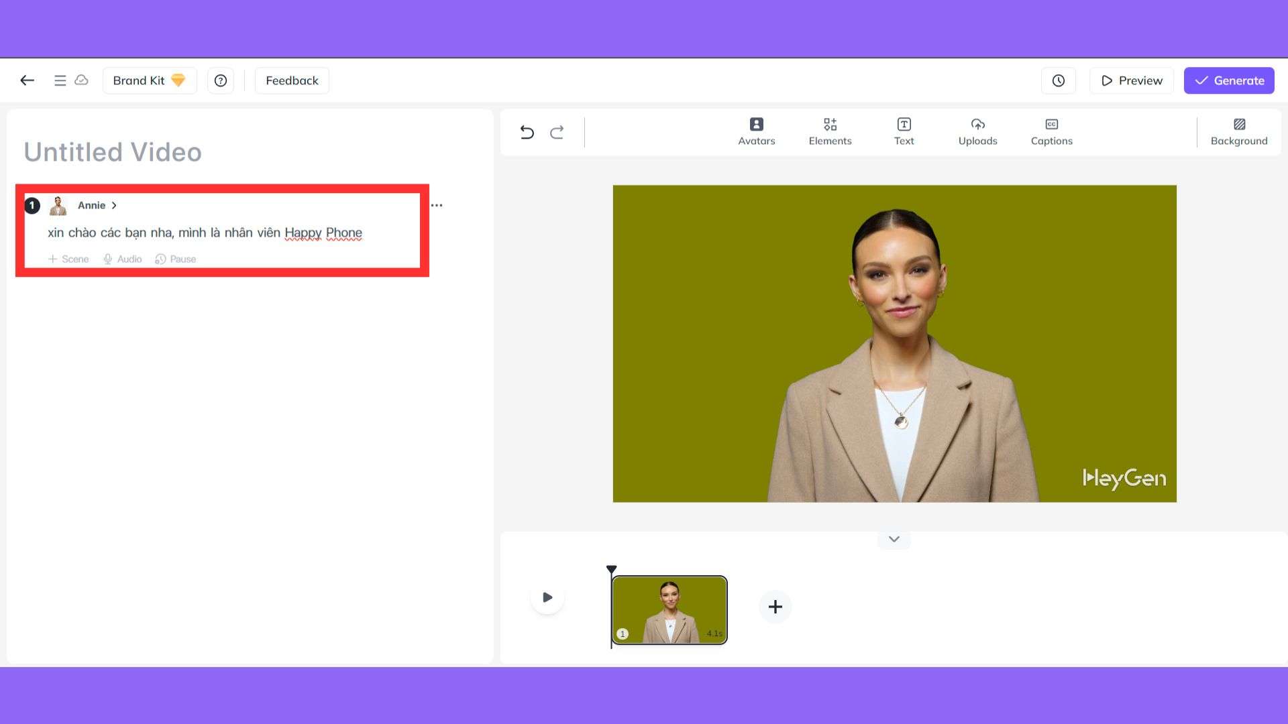Collapse the timeline with the chevron
This screenshot has height=724, width=1288.
click(x=894, y=539)
